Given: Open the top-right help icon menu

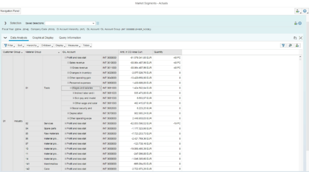Looking at the screenshot, I should coord(304,11).
